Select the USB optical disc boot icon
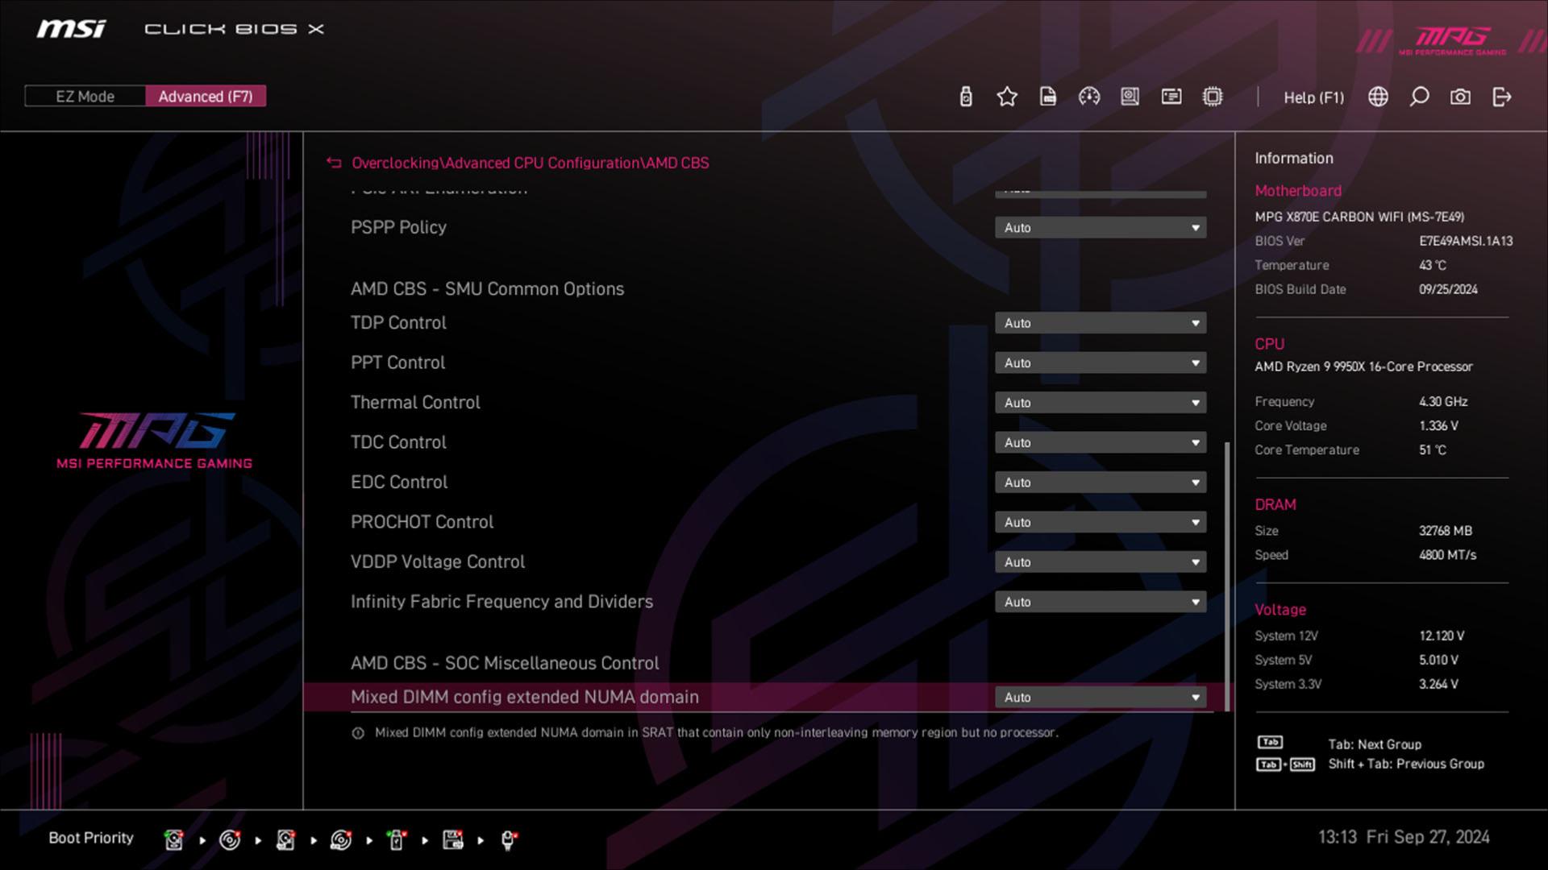Screen dimensions: 1548x870 point(341,840)
